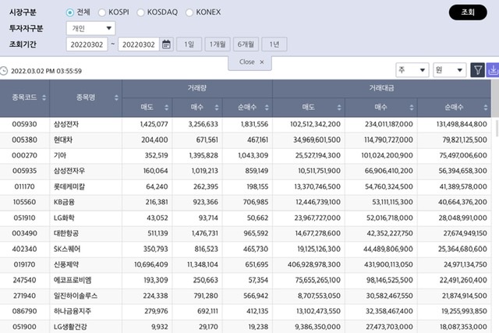
Task: Set period with 1개월 button
Action: [217, 44]
